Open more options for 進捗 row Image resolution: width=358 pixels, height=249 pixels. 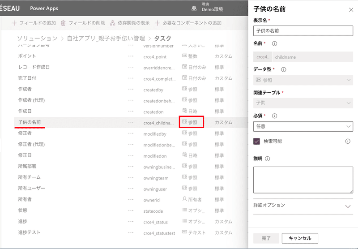point(131,221)
